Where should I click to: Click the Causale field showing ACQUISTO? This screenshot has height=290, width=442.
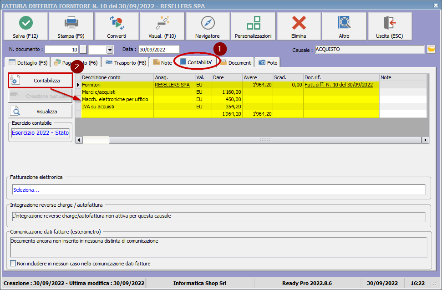(x=370, y=50)
